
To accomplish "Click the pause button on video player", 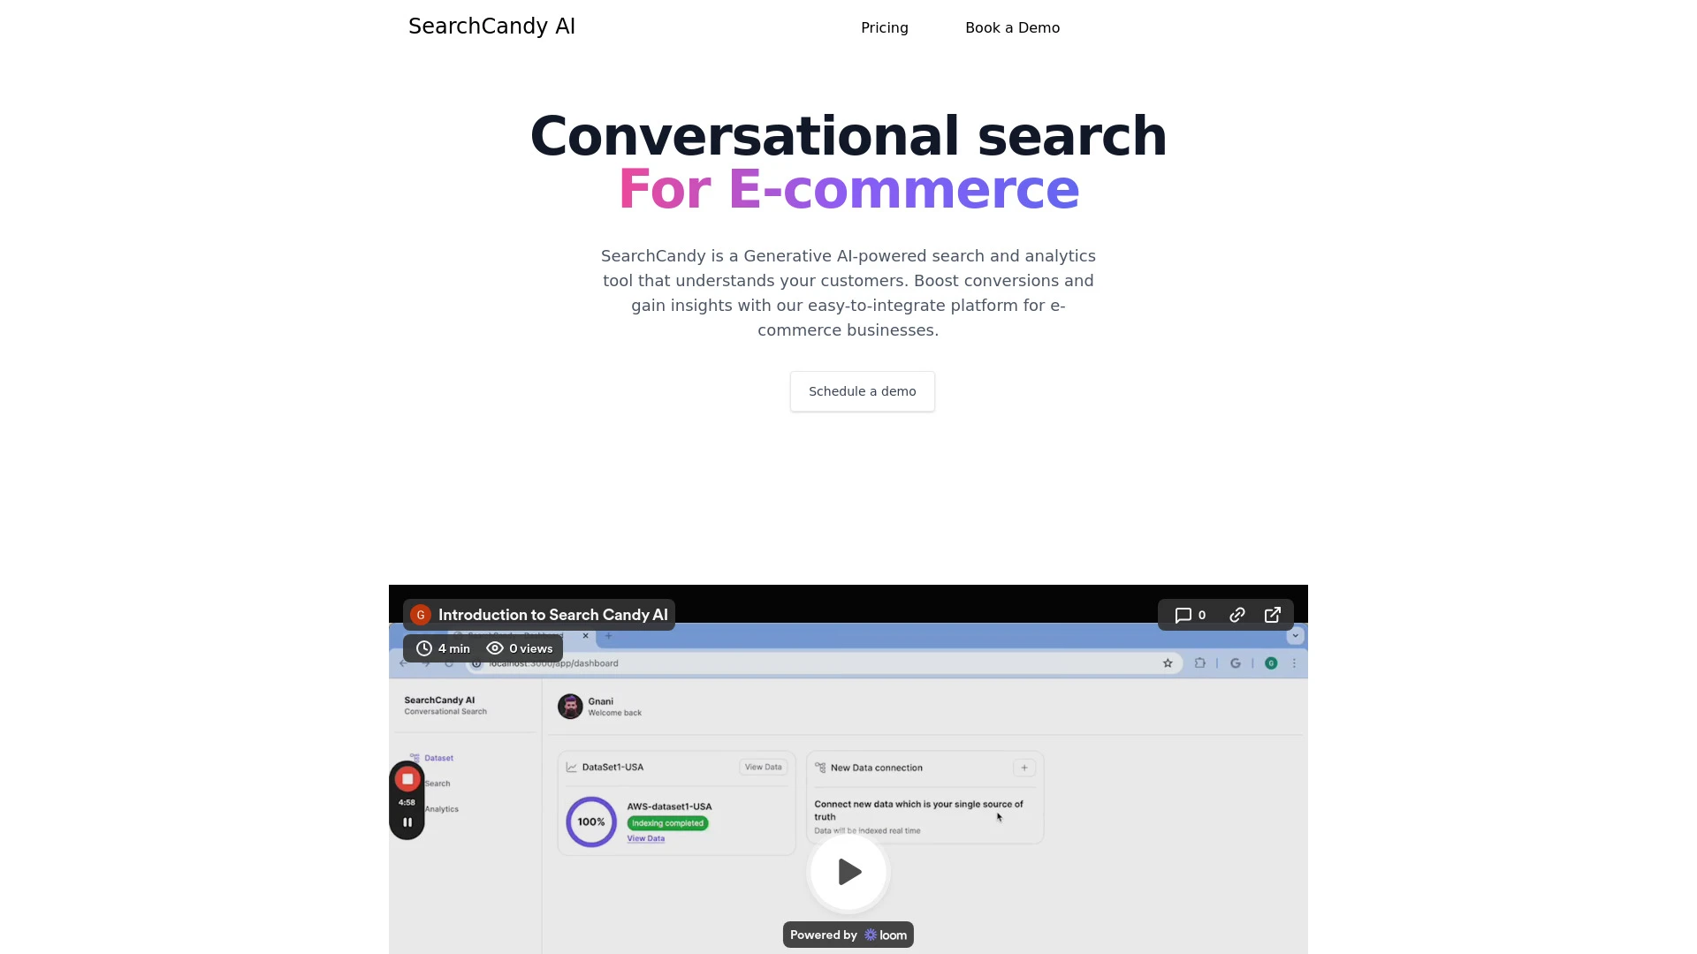I will point(407,822).
